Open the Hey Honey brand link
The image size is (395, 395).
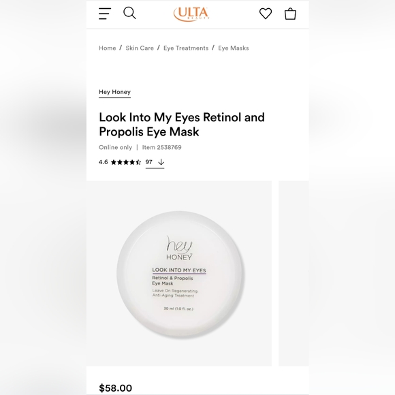114,92
